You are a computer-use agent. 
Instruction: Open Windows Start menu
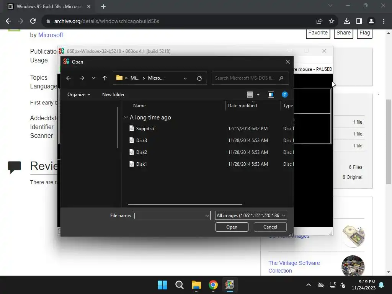pos(162,285)
